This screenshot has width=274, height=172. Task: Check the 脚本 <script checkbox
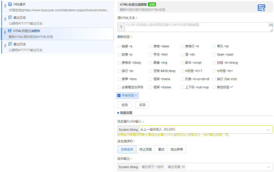click(x=182, y=62)
